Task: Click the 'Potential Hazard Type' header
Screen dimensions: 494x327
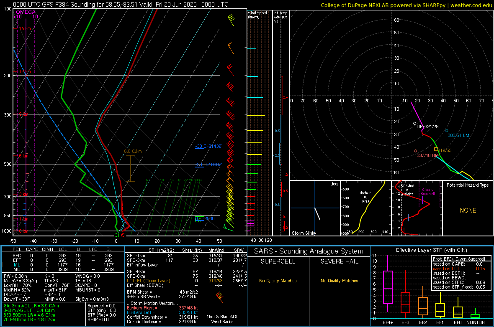Action: pyautogui.click(x=468, y=185)
